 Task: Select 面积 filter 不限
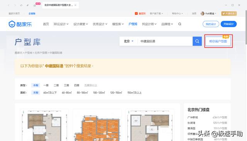click(x=36, y=93)
